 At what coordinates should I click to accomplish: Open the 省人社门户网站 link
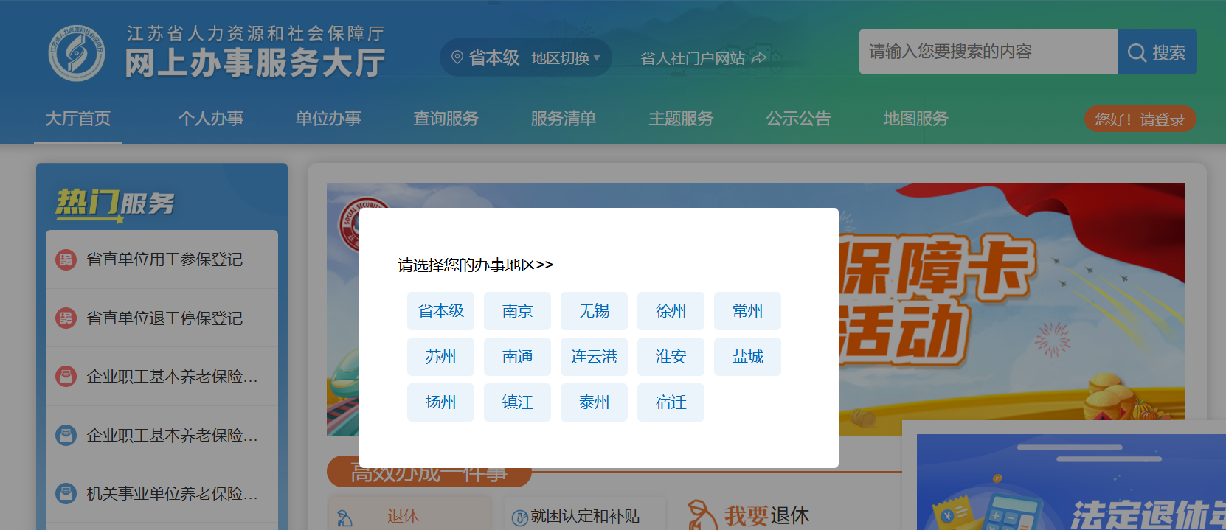click(x=693, y=58)
